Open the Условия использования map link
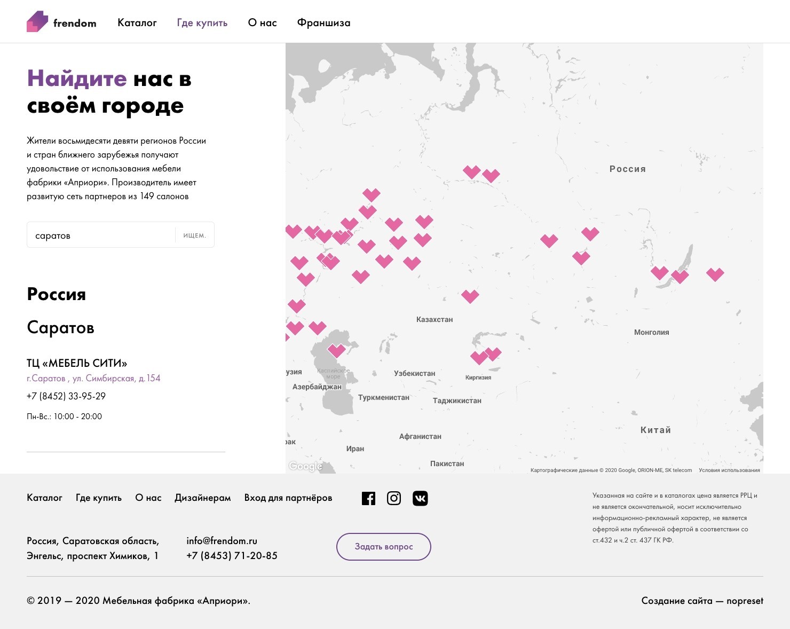The image size is (790, 629). point(729,470)
